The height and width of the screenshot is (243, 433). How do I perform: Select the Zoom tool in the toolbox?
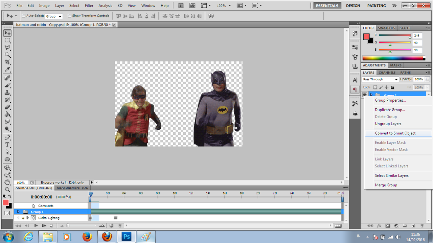[7, 189]
